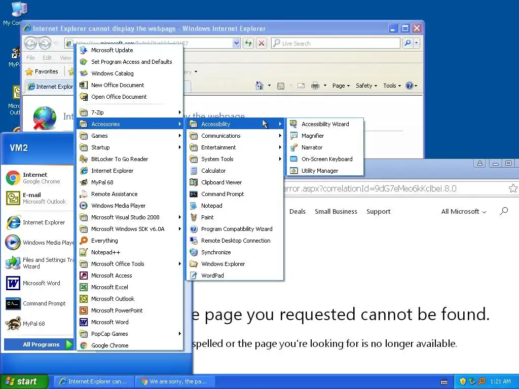Click the Deals link on Microsoft page
The width and height of the screenshot is (519, 389).
[x=297, y=211]
